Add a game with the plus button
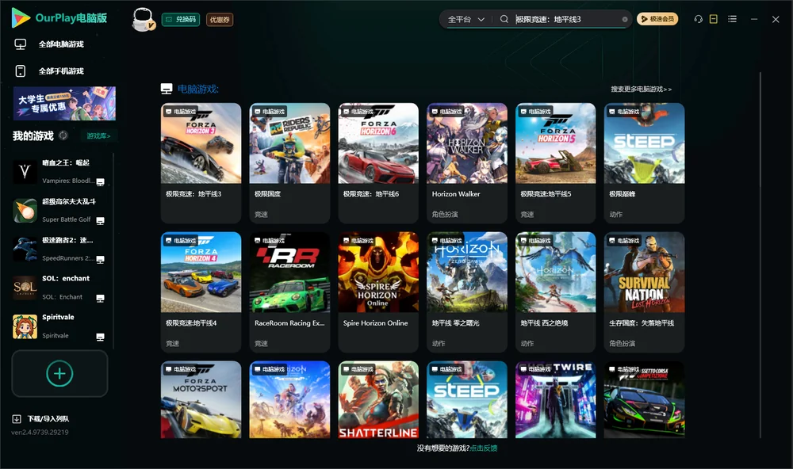The height and width of the screenshot is (469, 793). click(59, 373)
